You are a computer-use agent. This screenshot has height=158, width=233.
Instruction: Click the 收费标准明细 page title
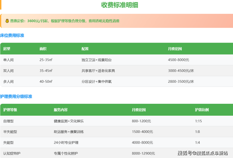(119, 5)
